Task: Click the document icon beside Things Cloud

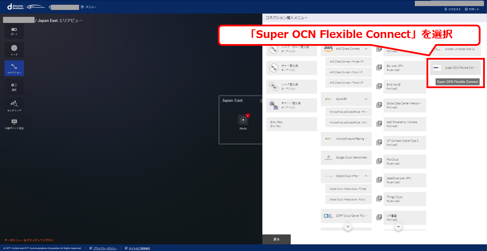Action: click(x=379, y=198)
